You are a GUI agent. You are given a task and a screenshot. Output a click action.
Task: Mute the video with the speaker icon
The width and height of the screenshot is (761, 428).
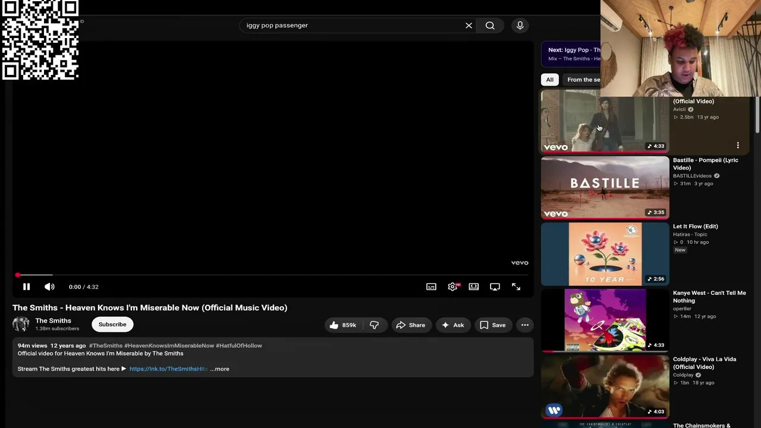point(49,287)
